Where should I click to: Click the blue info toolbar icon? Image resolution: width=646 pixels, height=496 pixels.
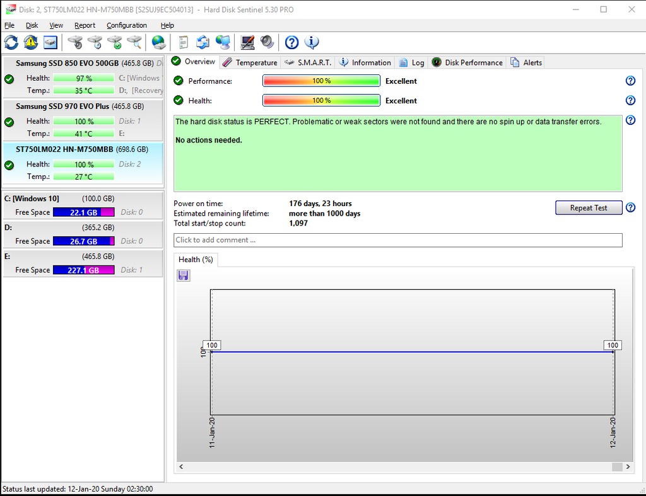click(x=312, y=42)
